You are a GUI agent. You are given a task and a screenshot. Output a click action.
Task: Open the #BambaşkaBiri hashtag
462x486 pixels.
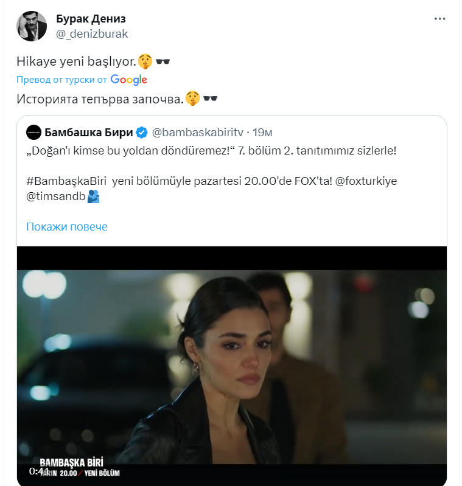[66, 181]
